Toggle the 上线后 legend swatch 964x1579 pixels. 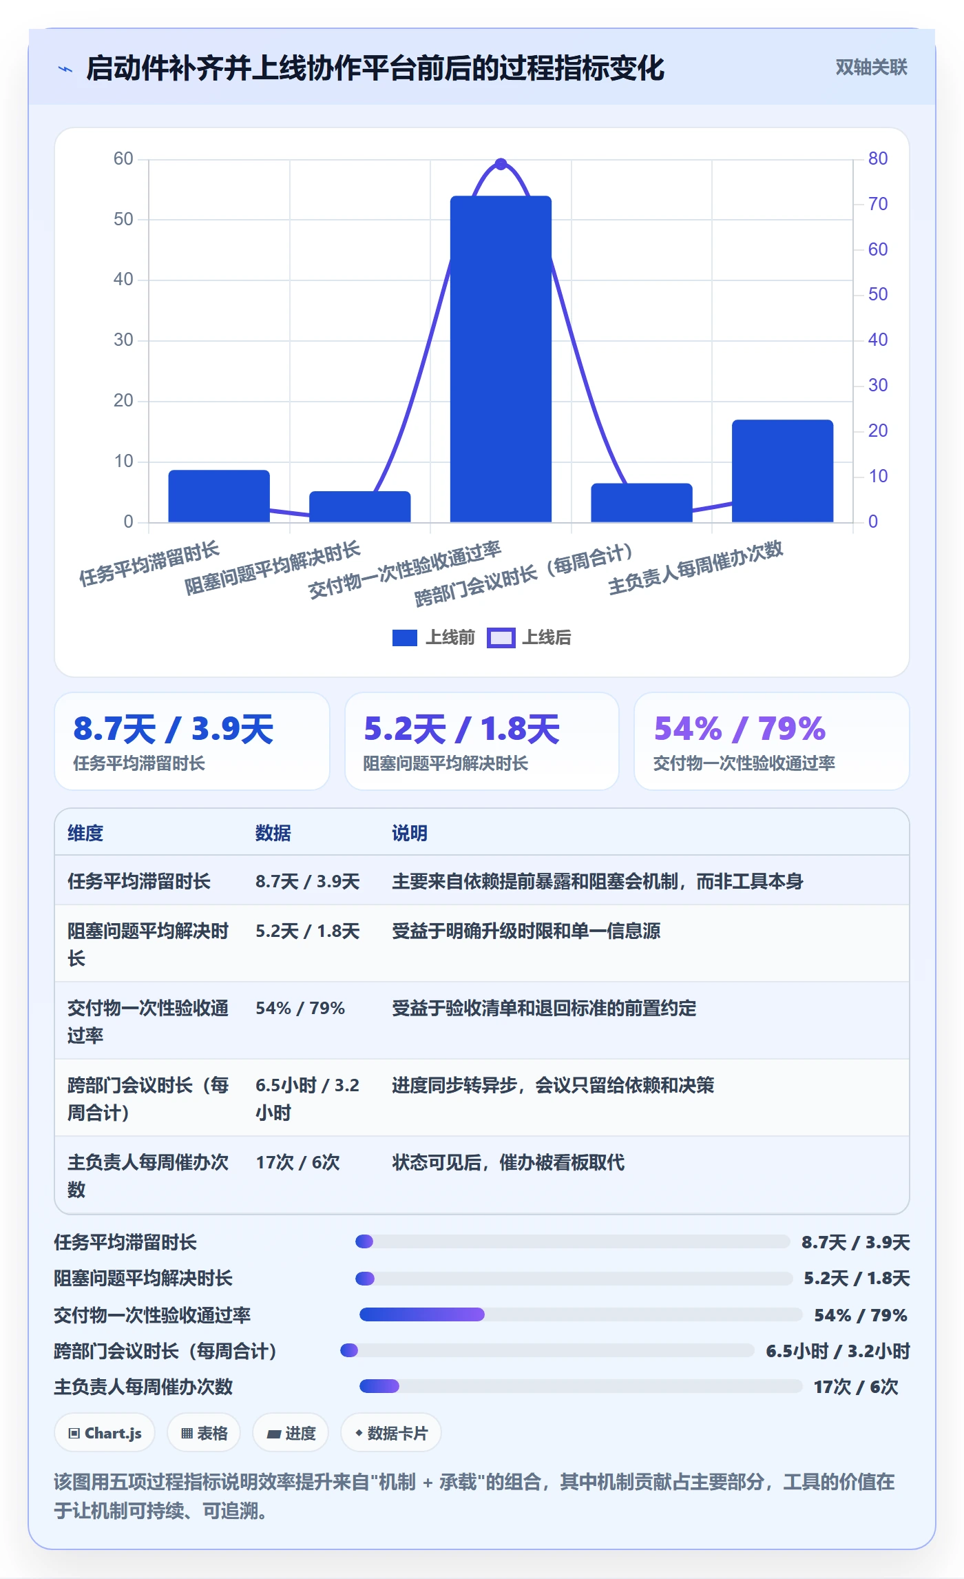tap(501, 638)
